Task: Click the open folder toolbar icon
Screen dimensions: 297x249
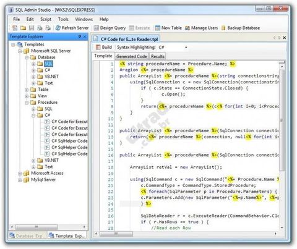Action: coord(23,28)
